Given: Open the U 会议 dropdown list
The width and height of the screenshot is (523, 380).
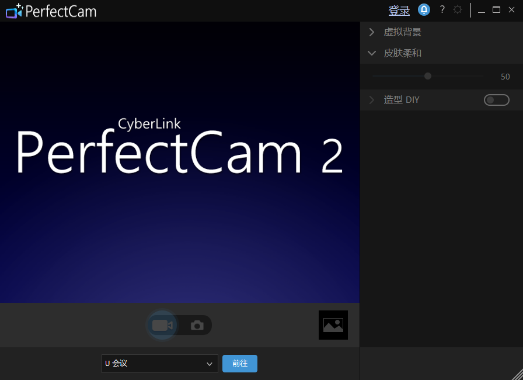Looking at the screenshot, I should point(159,364).
